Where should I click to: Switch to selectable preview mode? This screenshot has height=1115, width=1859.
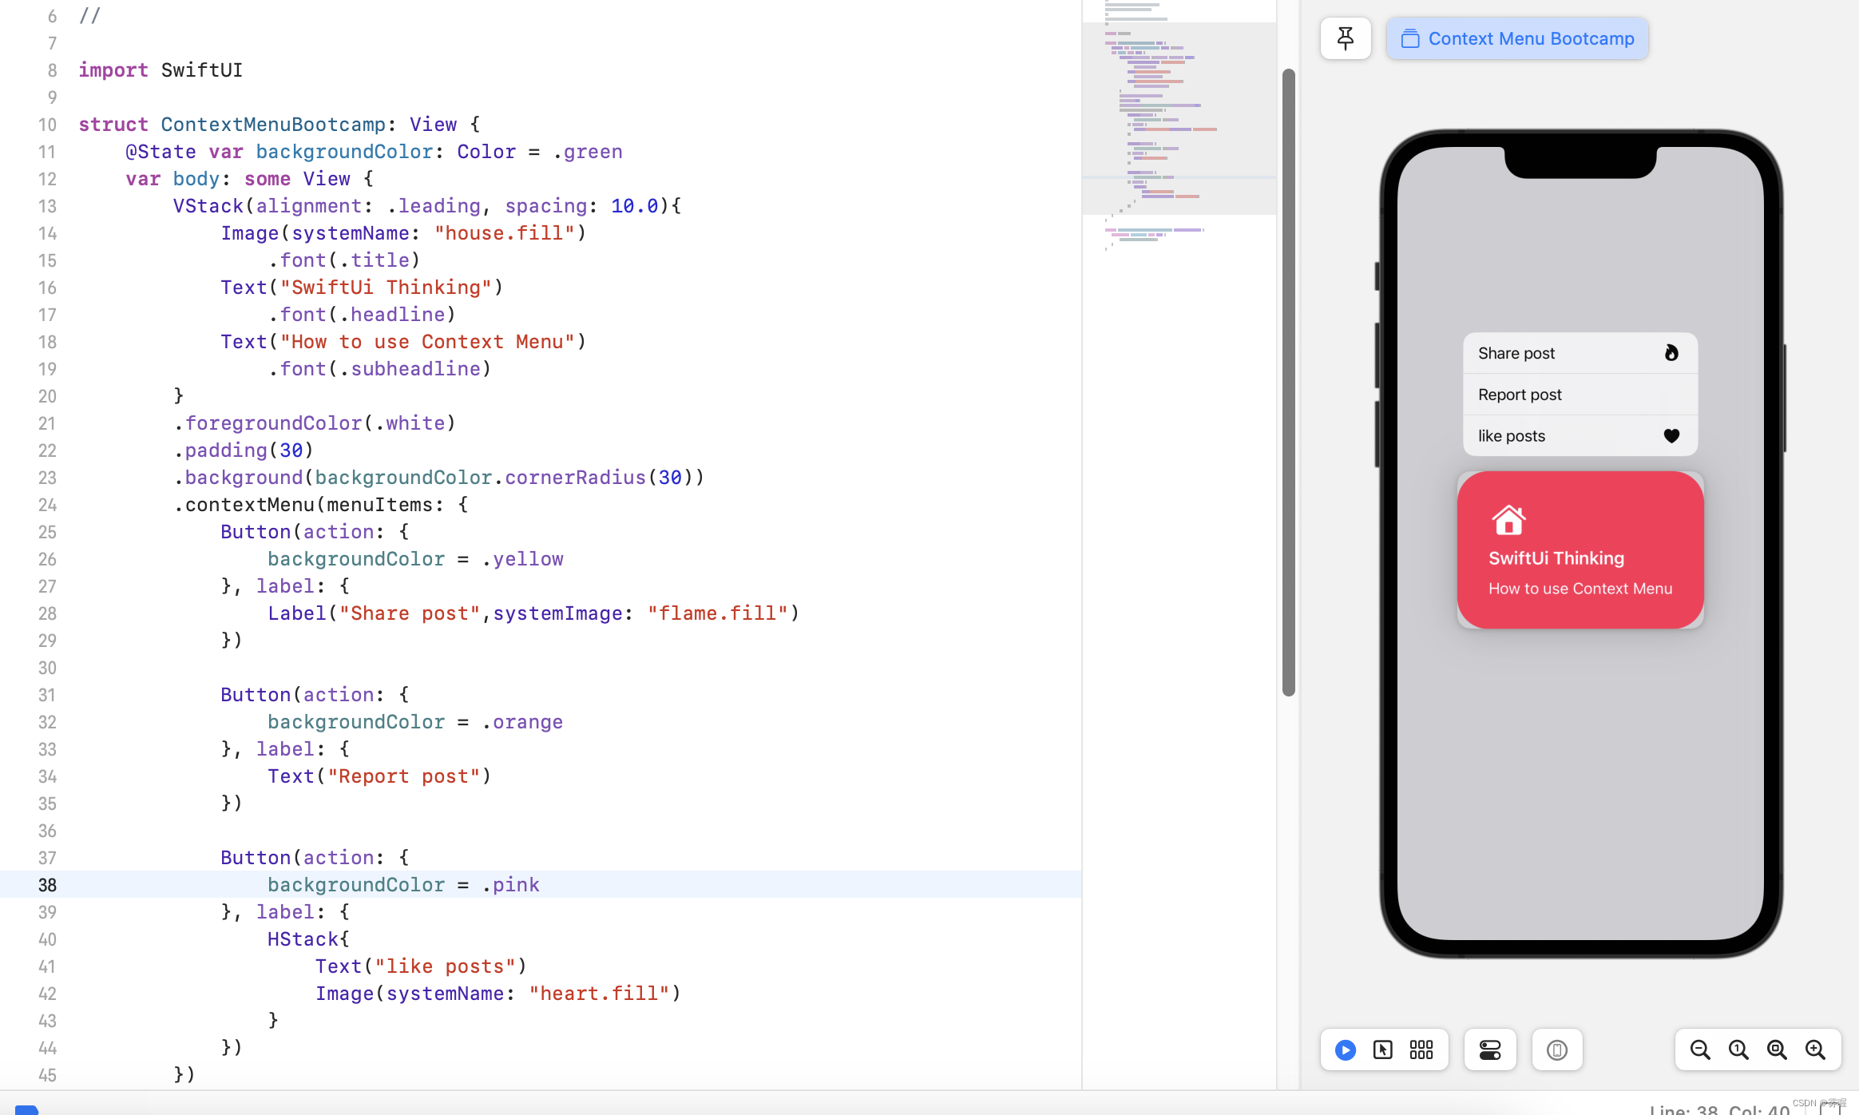[1383, 1050]
